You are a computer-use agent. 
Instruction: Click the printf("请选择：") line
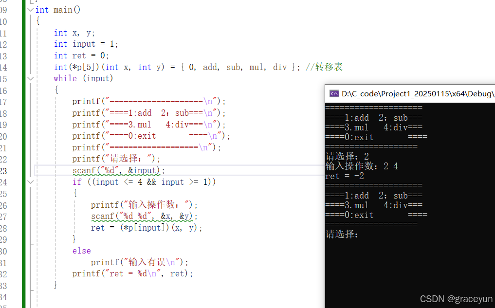pos(116,159)
